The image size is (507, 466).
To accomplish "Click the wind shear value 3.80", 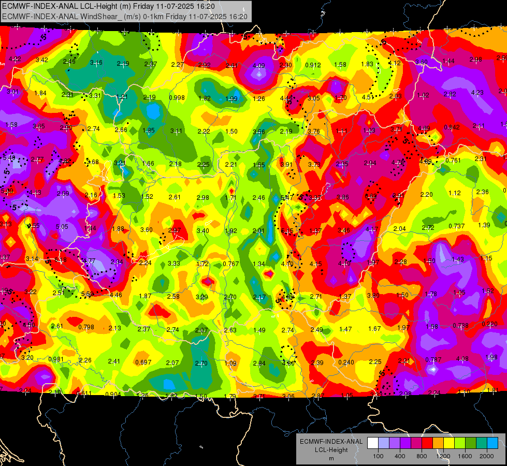I will pos(373,295).
